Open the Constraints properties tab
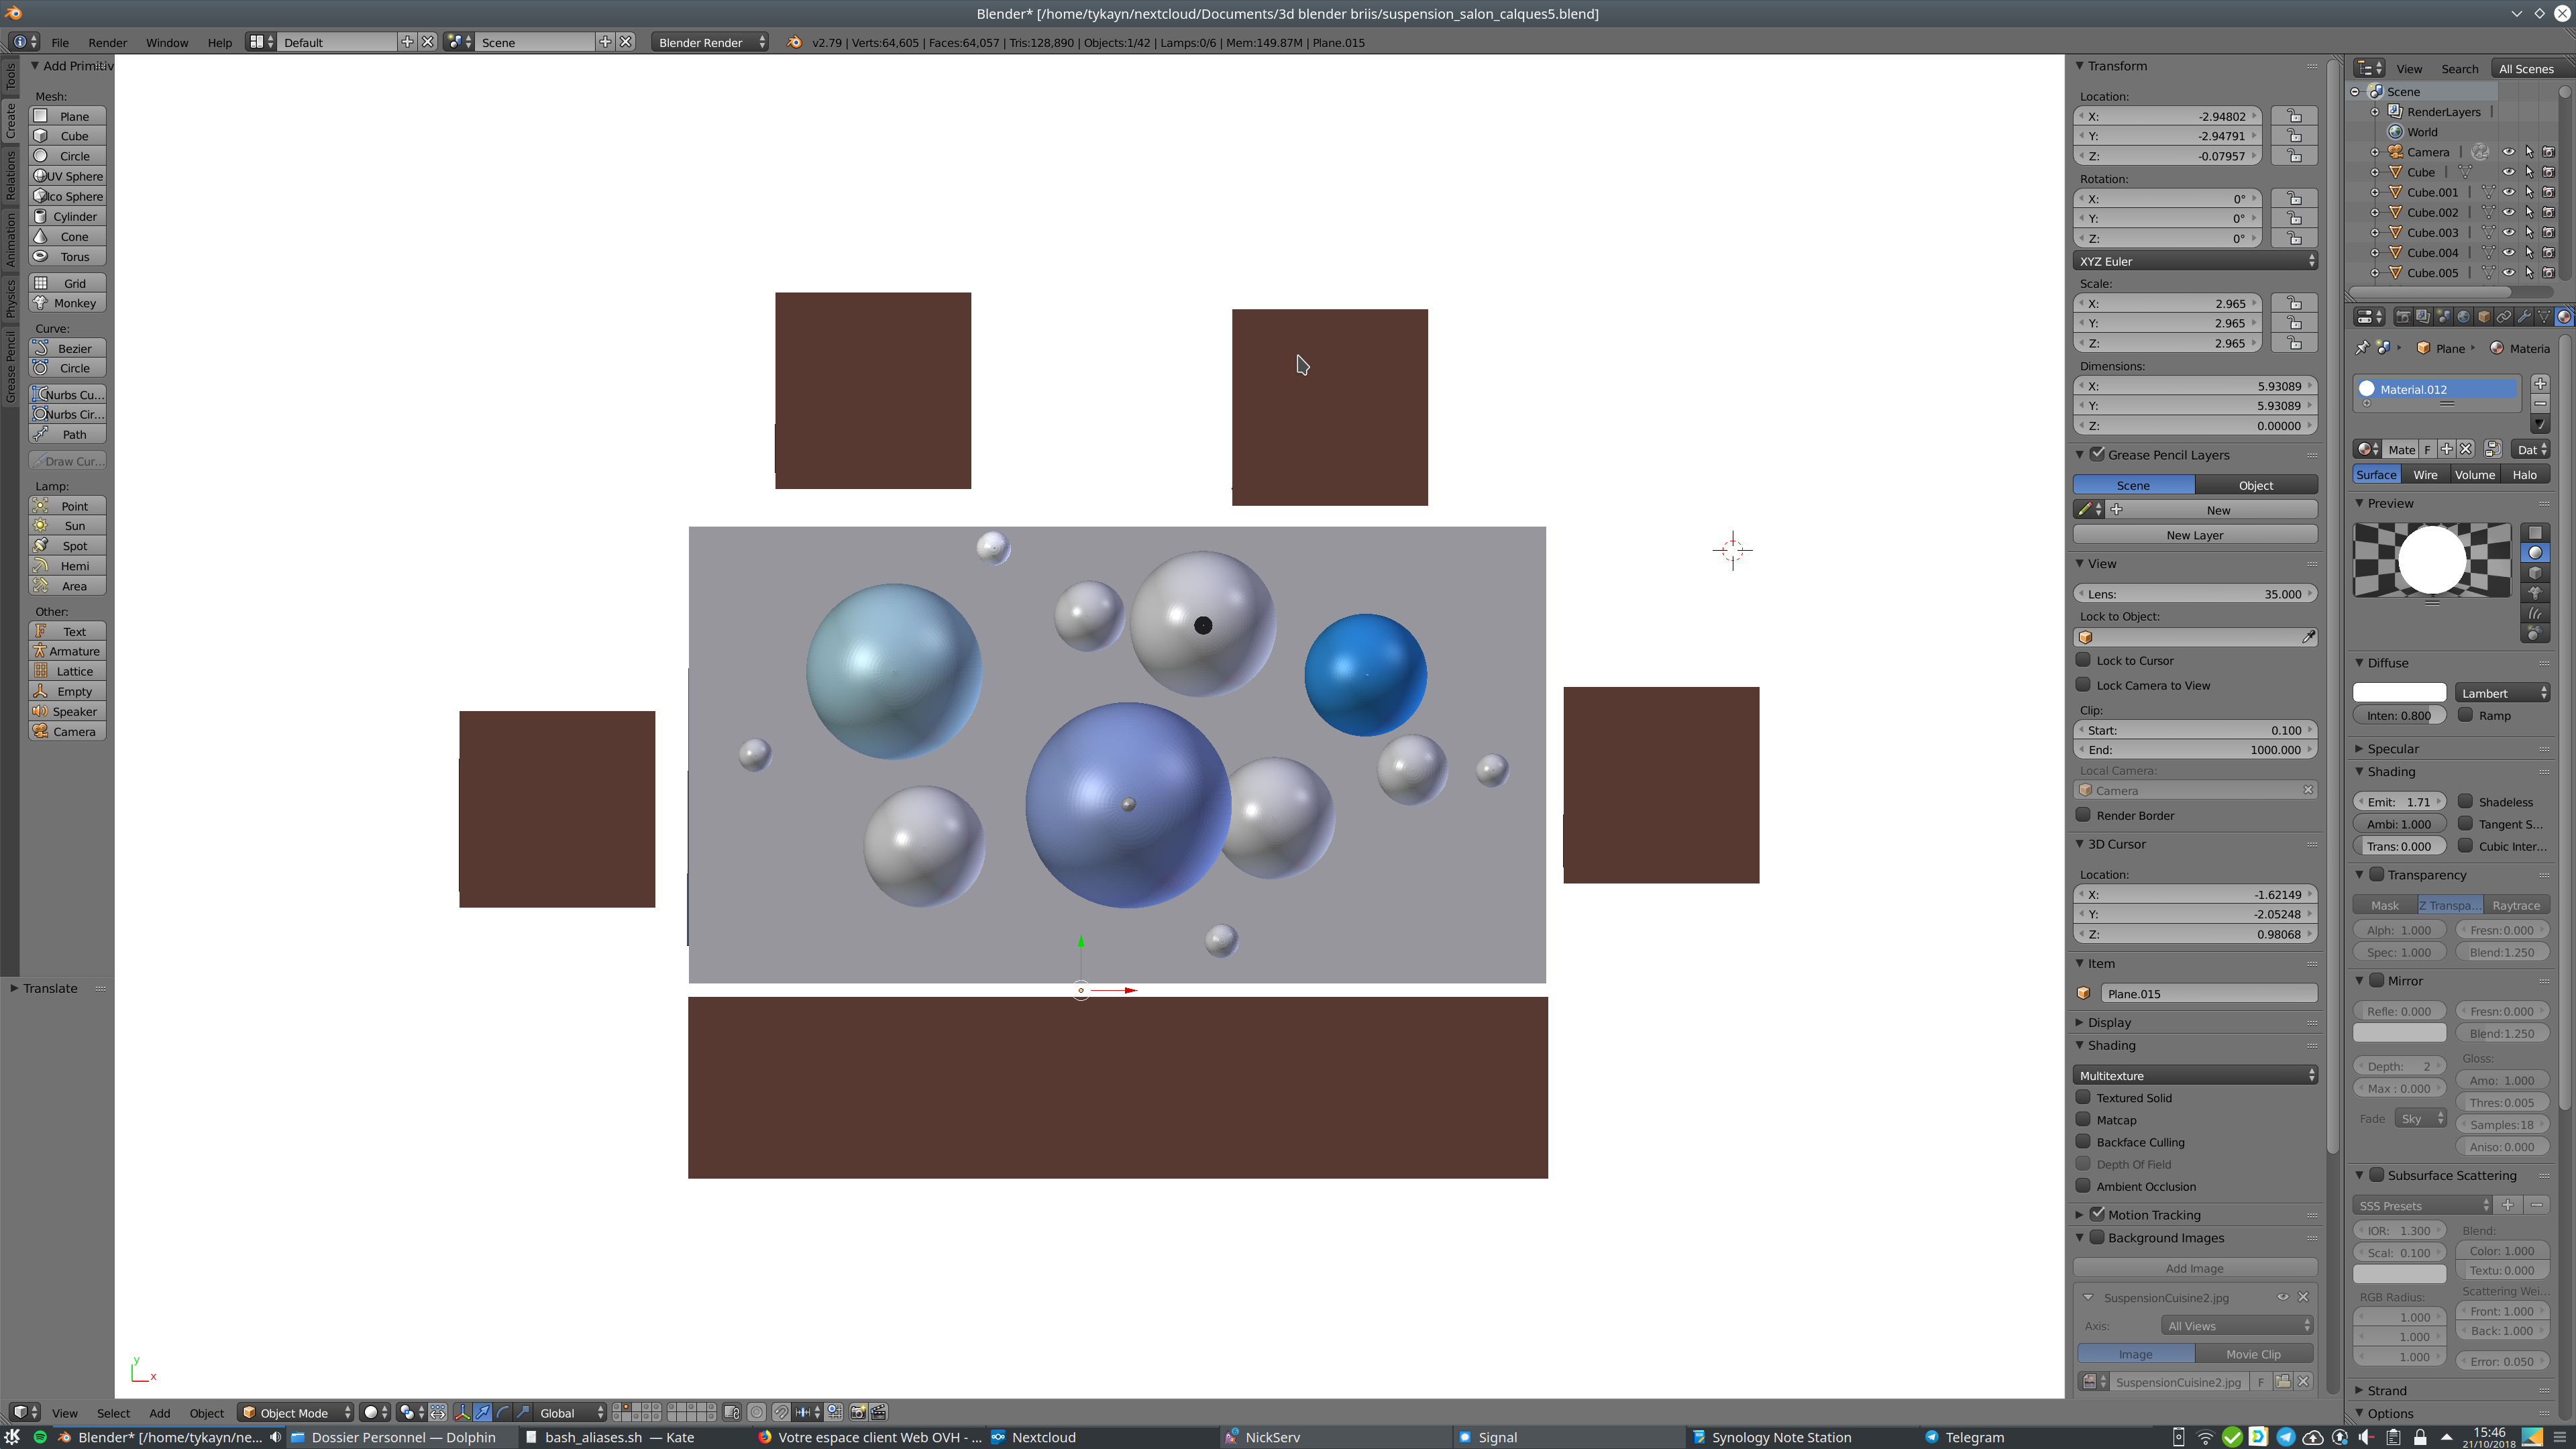Viewport: 2576px width, 1449px height. coord(2504,317)
